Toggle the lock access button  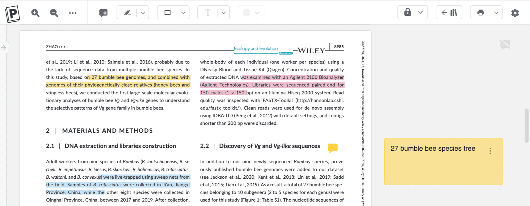pos(408,12)
